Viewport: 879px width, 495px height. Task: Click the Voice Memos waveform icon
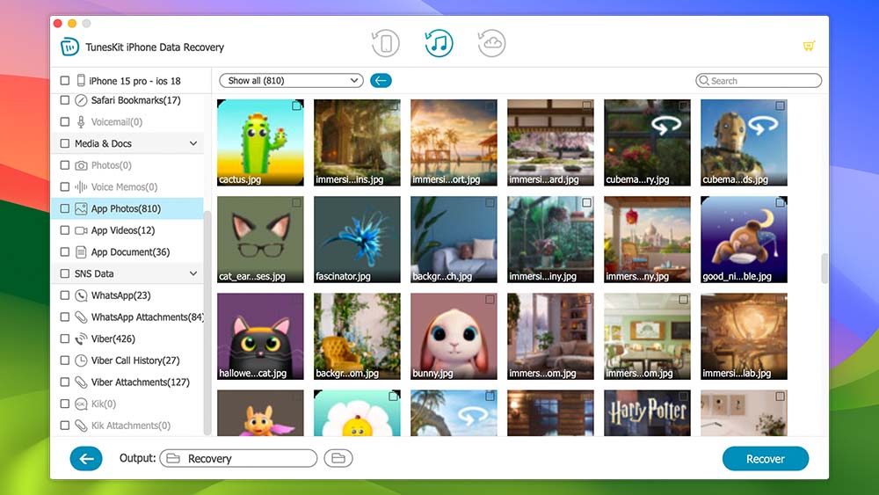pyautogui.click(x=81, y=186)
